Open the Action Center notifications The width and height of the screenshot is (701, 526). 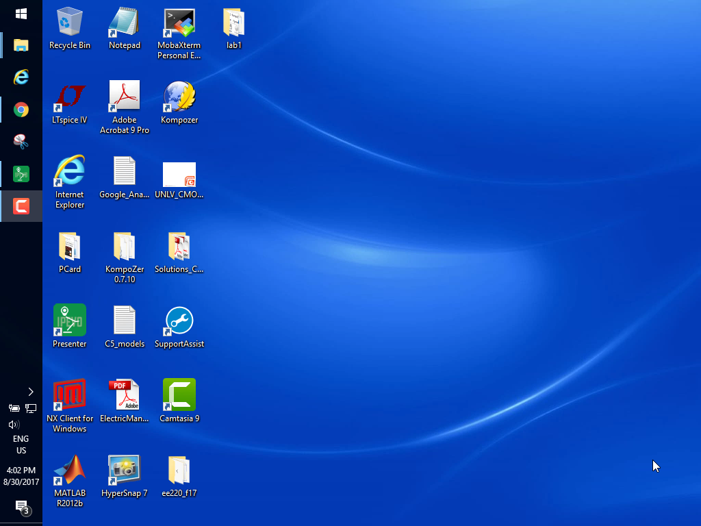pos(21,507)
